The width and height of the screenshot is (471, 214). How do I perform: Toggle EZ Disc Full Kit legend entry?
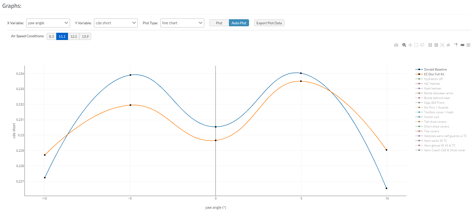click(434, 74)
